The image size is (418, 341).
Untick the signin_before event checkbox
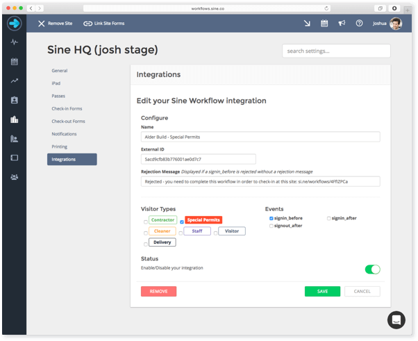point(271,218)
